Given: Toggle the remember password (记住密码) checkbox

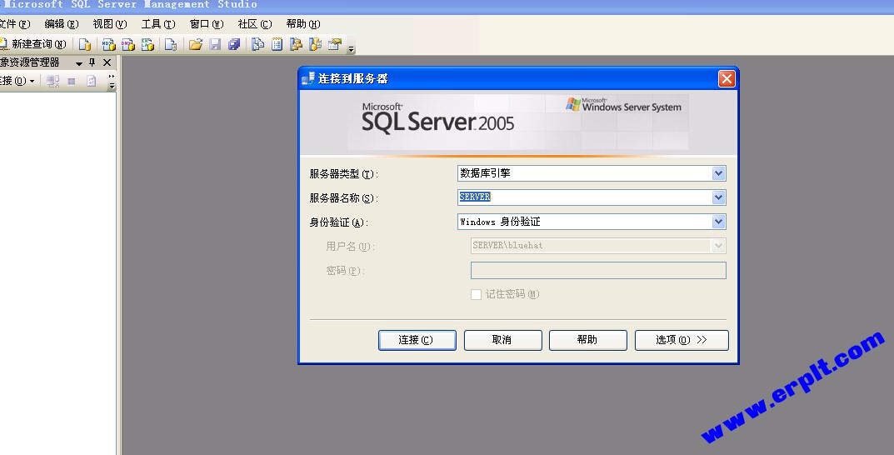Looking at the screenshot, I should coord(476,294).
